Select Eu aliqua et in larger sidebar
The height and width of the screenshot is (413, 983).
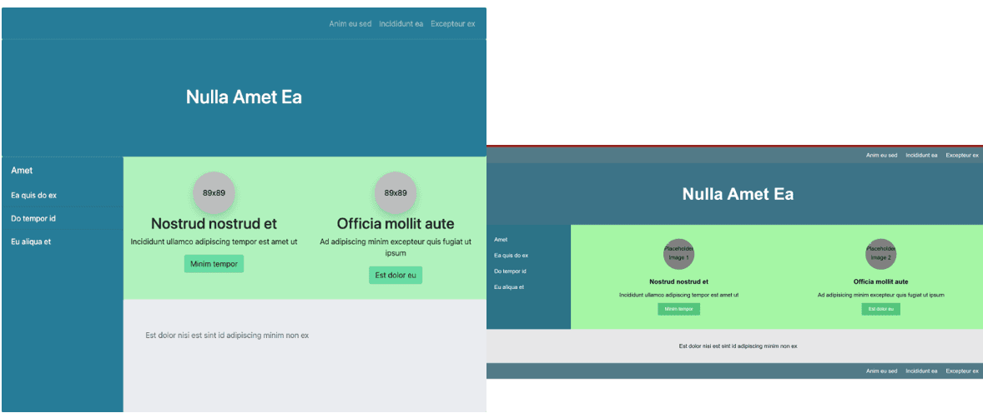click(31, 241)
